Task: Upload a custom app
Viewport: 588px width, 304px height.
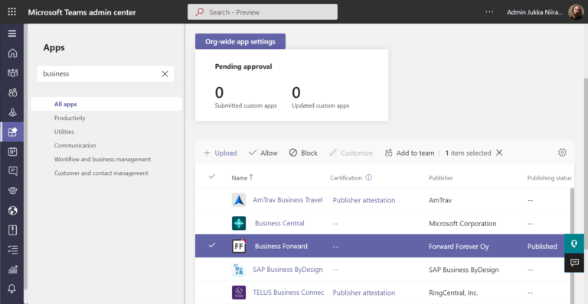Action: [220, 153]
